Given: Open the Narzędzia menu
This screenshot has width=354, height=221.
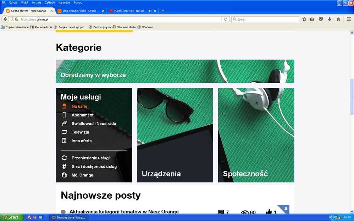Looking at the screenshot, I should [65, 2].
